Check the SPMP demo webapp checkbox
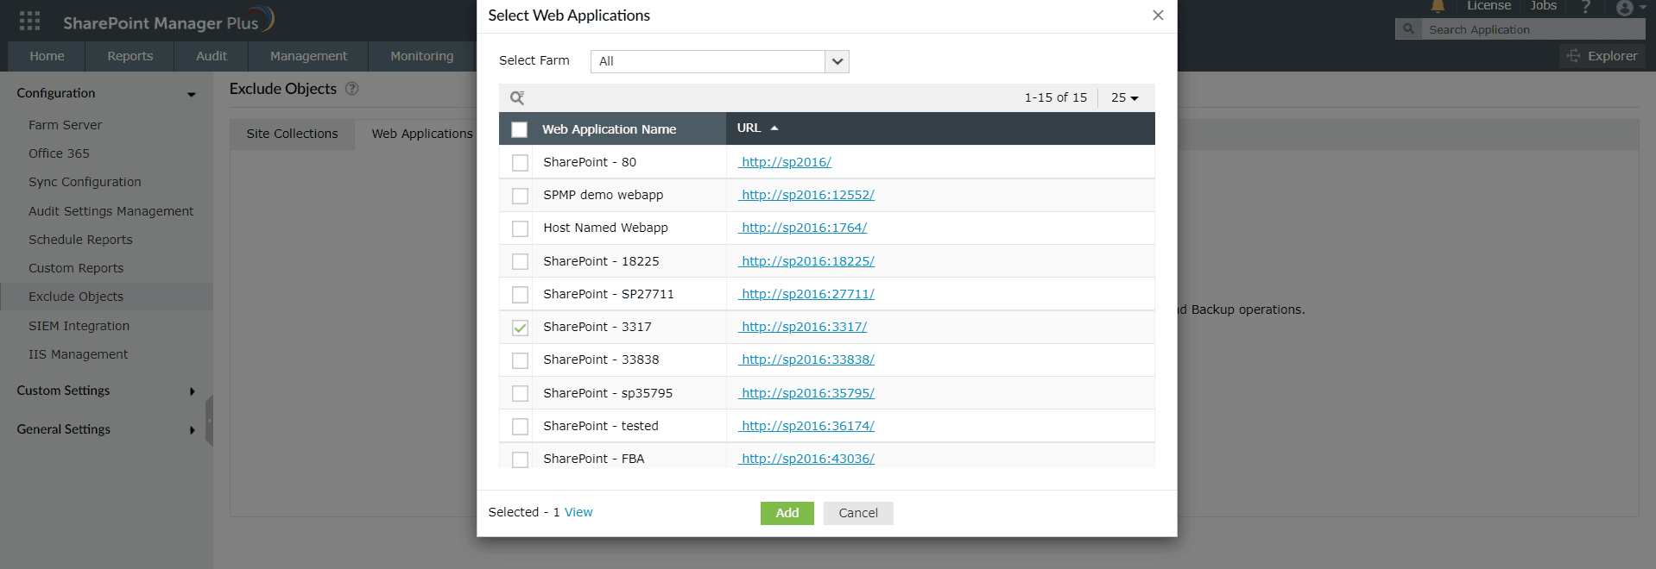 pyautogui.click(x=520, y=196)
